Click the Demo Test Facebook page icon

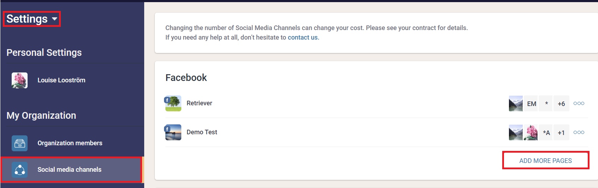pyautogui.click(x=173, y=132)
